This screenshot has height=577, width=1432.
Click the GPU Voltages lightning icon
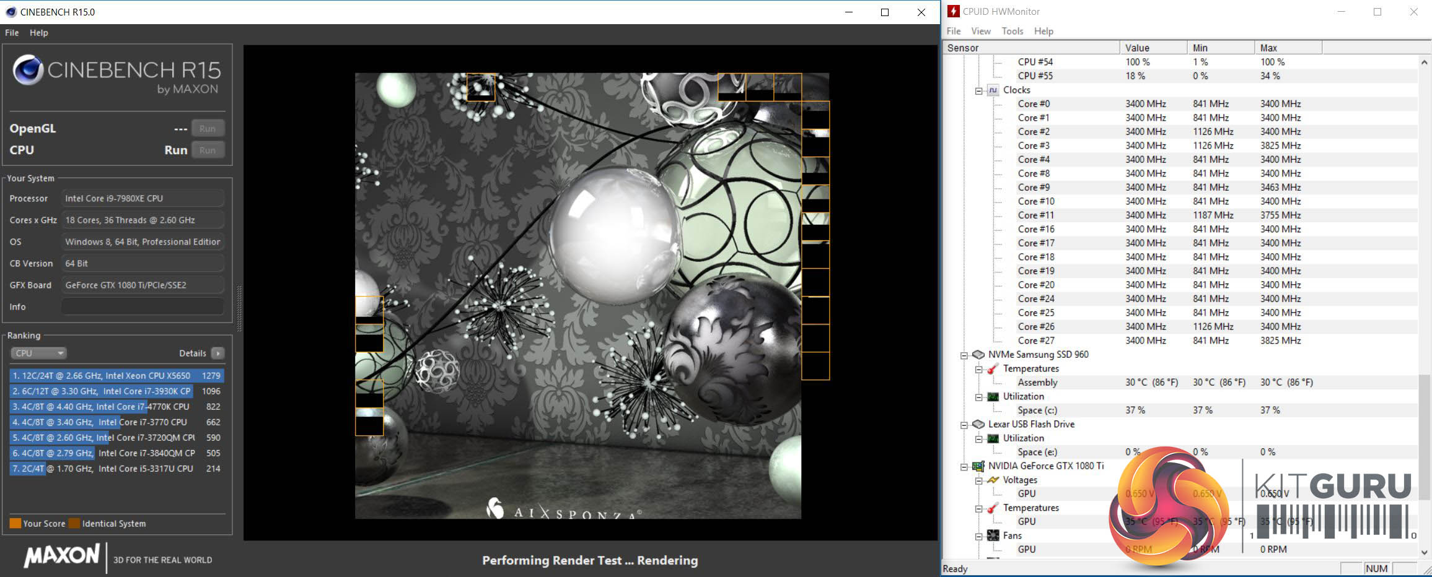point(993,480)
